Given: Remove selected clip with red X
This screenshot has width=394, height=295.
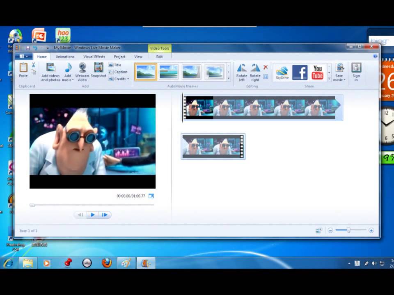Looking at the screenshot, I should pyautogui.click(x=266, y=67).
